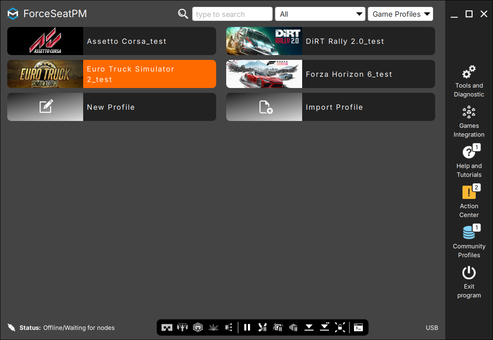493x340 pixels.
Task: Focus the 'type to search' field
Action: tap(232, 14)
